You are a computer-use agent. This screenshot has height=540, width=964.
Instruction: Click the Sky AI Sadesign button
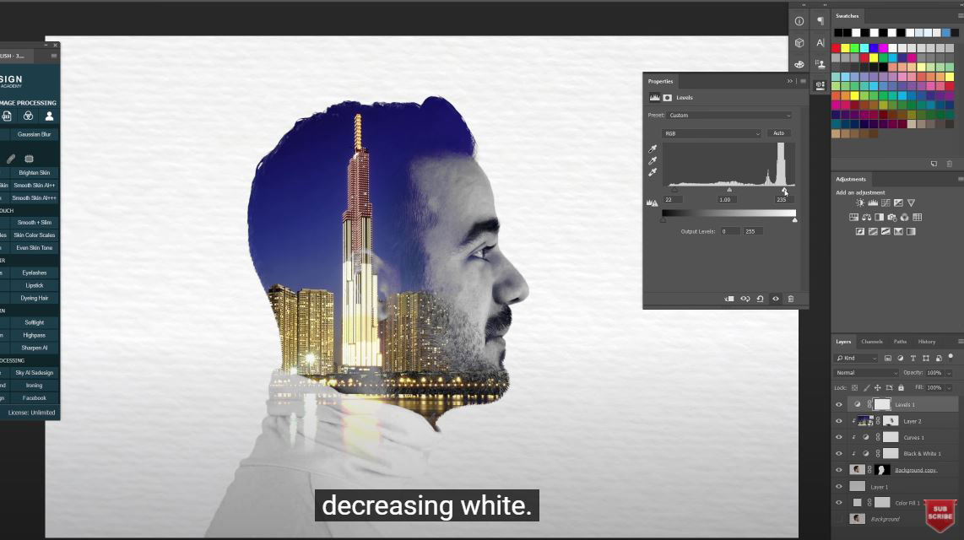(34, 373)
